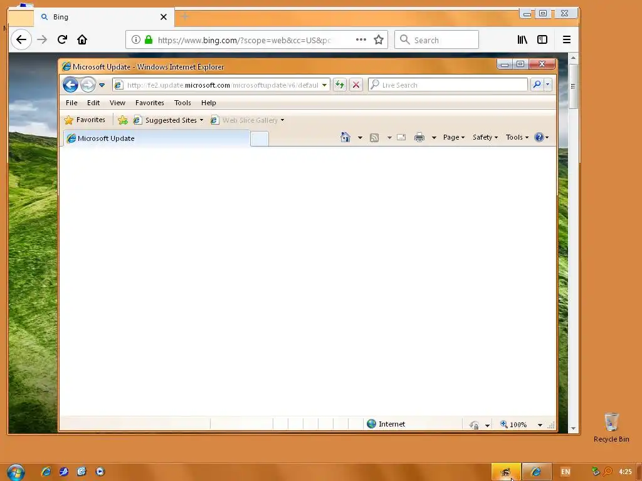The height and width of the screenshot is (481, 642).
Task: Refresh the Microsoft Update page in IE
Action: [339, 85]
